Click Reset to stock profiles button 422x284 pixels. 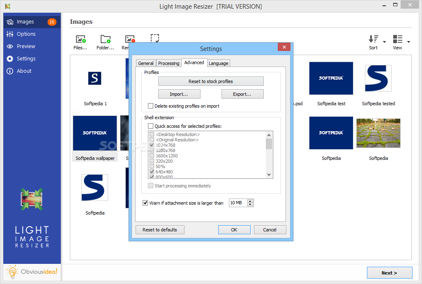tap(211, 81)
